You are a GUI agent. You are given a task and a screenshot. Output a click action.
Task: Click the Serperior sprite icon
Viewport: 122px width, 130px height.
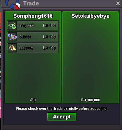(x=12, y=26)
